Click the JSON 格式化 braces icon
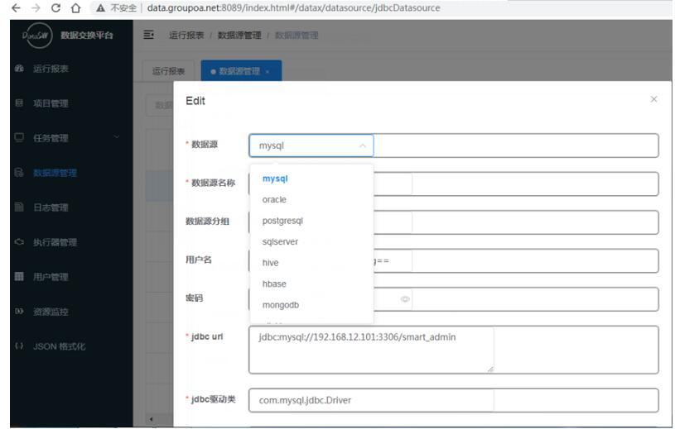The height and width of the screenshot is (429, 675). (19, 346)
